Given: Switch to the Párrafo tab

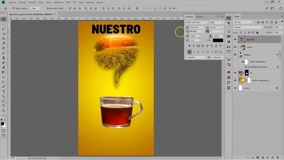Looking at the screenshot, I should [200, 17].
